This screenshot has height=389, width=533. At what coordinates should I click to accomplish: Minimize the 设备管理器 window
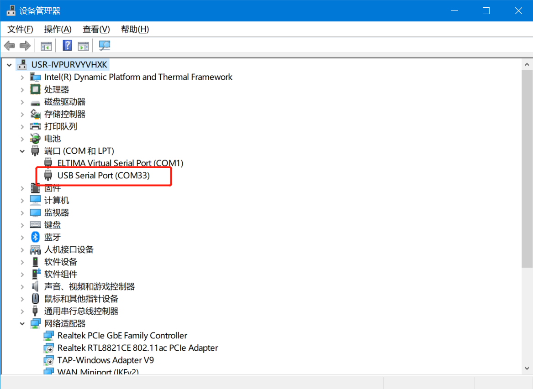click(455, 11)
